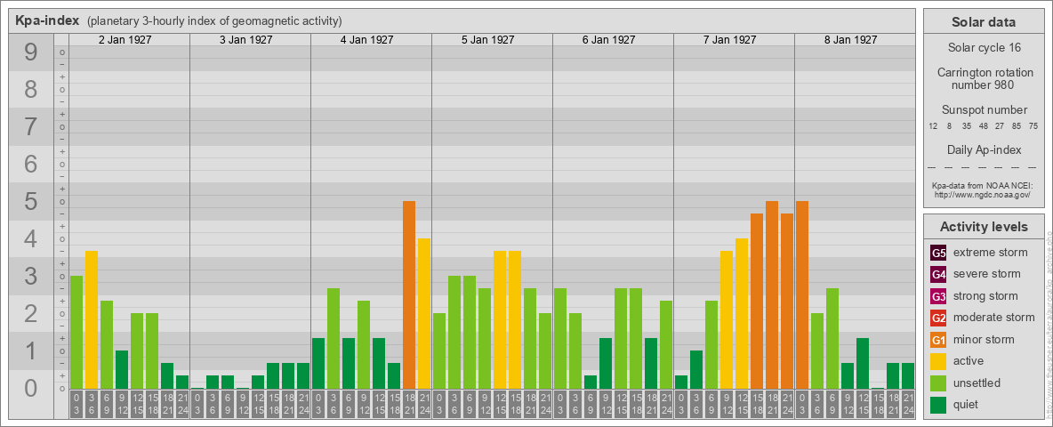This screenshot has width=1053, height=427.
Task: Click the 21-24 hour label under 3 Jan
Action: point(303,405)
